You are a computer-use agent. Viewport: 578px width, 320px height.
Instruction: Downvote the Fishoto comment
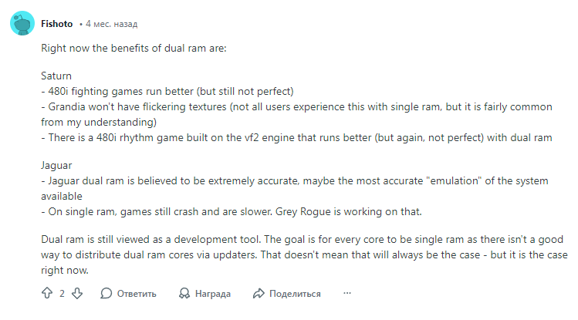77,293
